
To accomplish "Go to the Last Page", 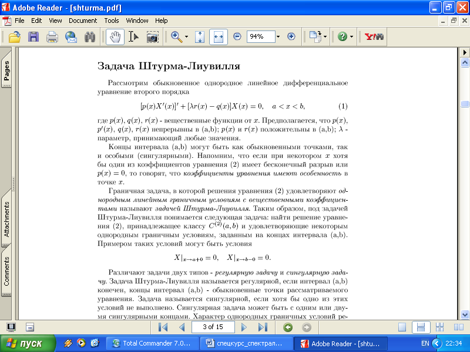I will (x=263, y=327).
